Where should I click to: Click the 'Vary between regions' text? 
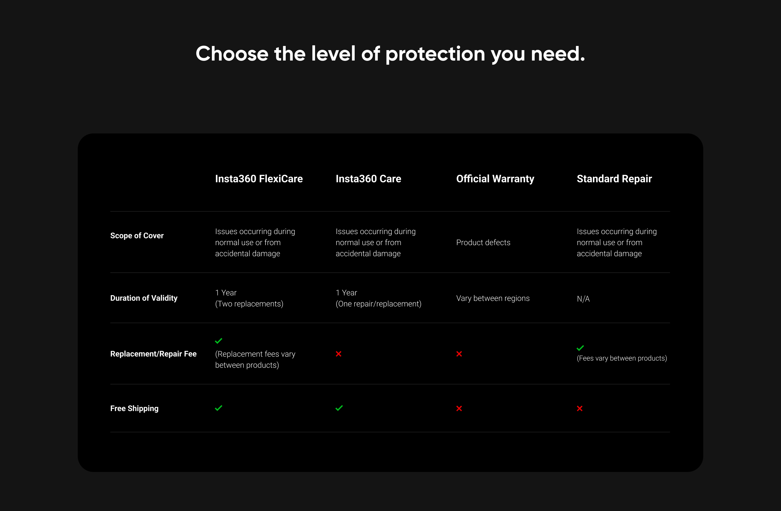(x=493, y=298)
